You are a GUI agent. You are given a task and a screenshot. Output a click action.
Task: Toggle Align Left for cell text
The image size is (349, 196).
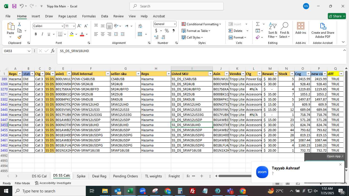[96, 34]
